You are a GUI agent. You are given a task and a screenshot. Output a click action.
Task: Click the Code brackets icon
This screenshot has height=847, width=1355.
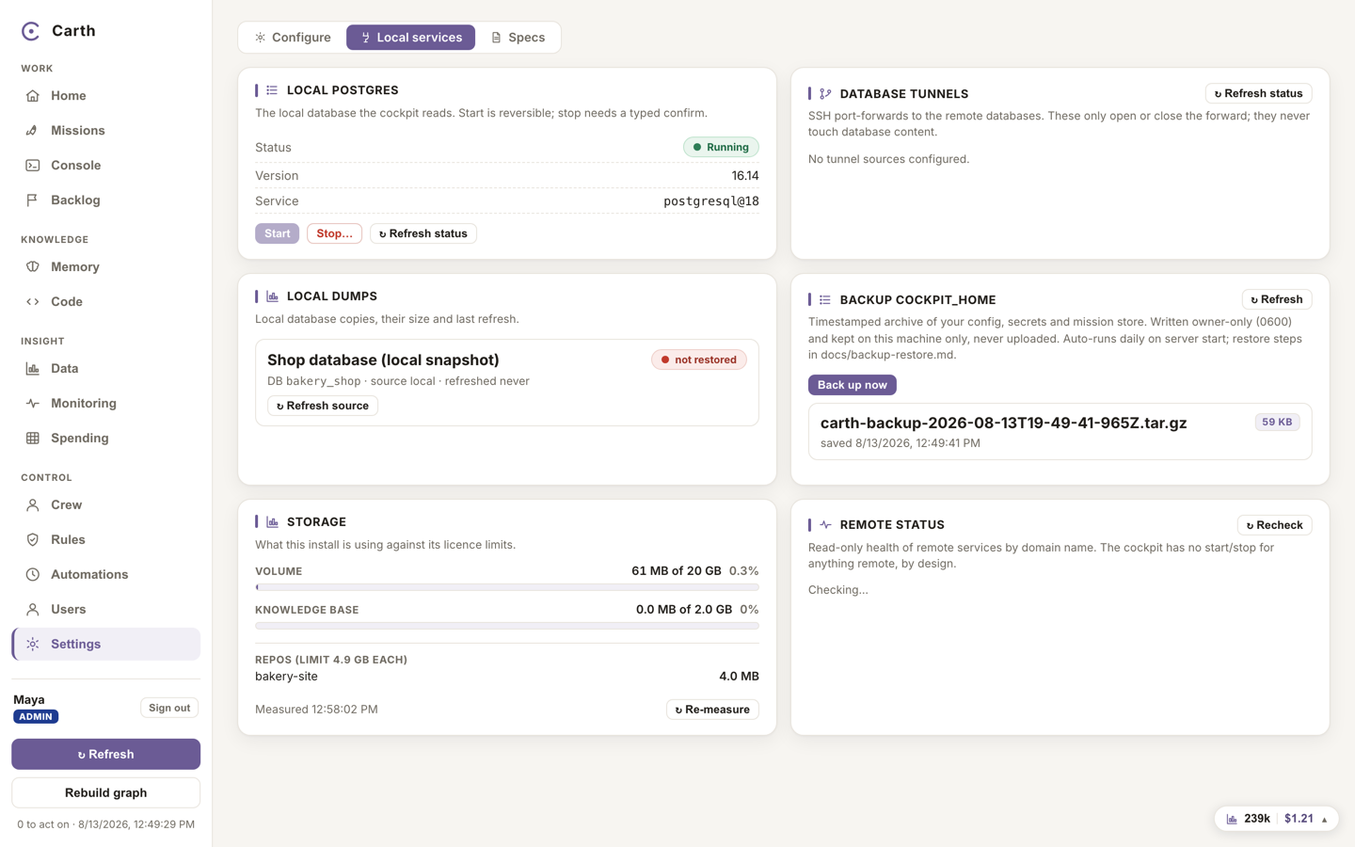[33, 302]
